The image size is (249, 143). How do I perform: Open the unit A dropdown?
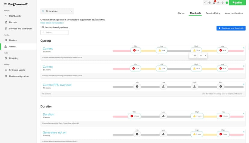[x=203, y=56]
